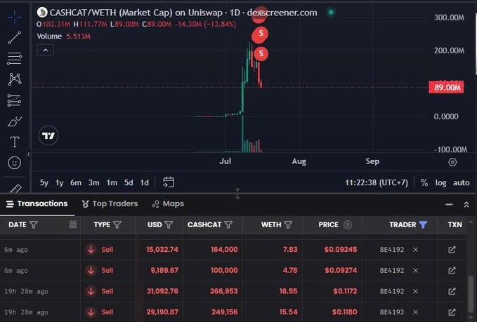Viewport: 477px width, 322px height.
Task: Open the emoji icons tool
Action: [15, 163]
